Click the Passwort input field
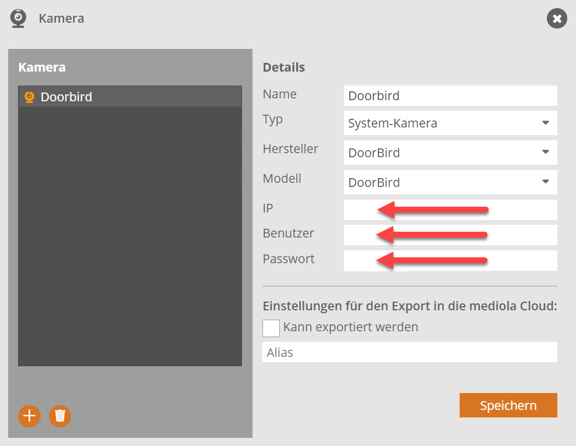Screen dimensions: 576x446 pos(450,261)
